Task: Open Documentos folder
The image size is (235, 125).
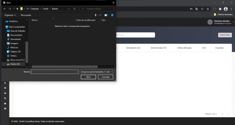Action: [15, 35]
